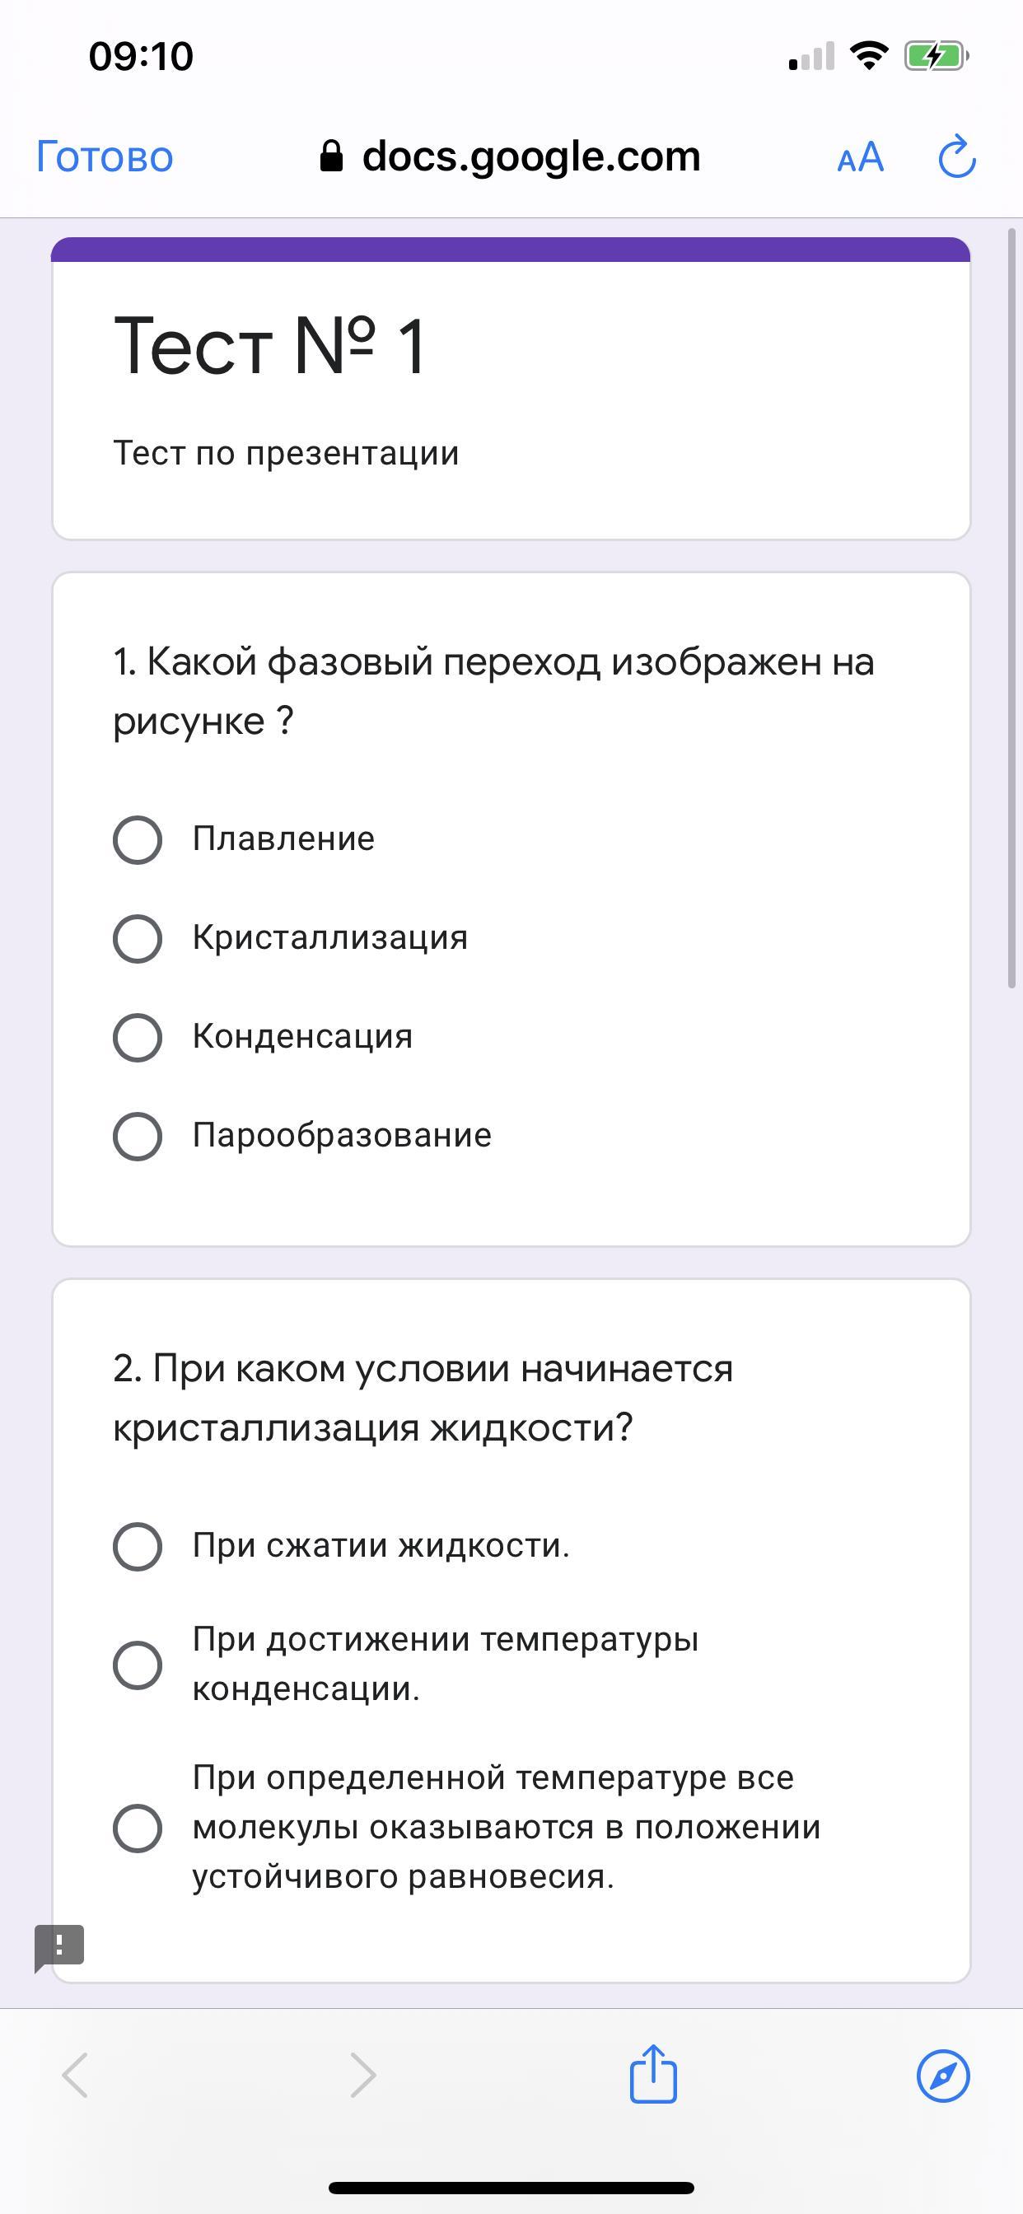
Task: Choose the Конденсация answer
Action: click(x=138, y=1037)
